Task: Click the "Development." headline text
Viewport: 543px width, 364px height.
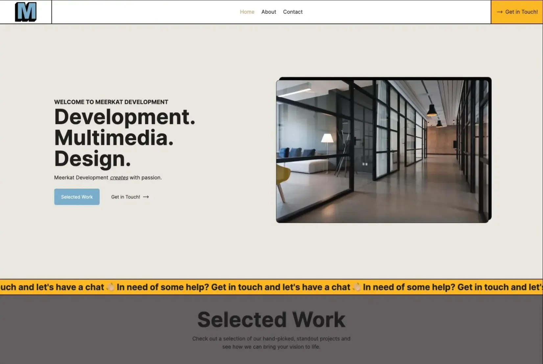Action: (x=125, y=117)
